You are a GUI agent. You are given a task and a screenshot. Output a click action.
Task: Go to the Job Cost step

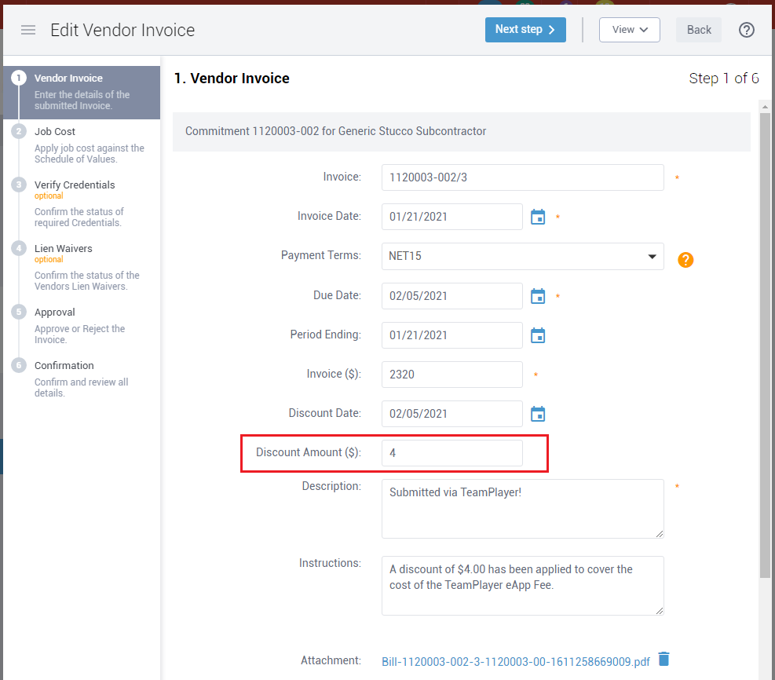pos(55,132)
